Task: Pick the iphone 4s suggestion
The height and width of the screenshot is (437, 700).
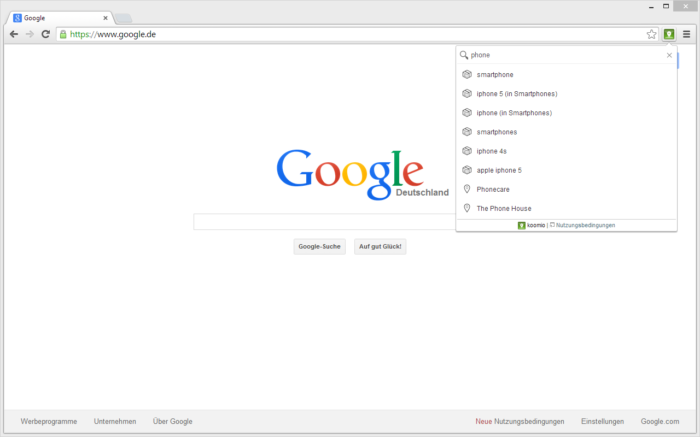Action: (567, 151)
